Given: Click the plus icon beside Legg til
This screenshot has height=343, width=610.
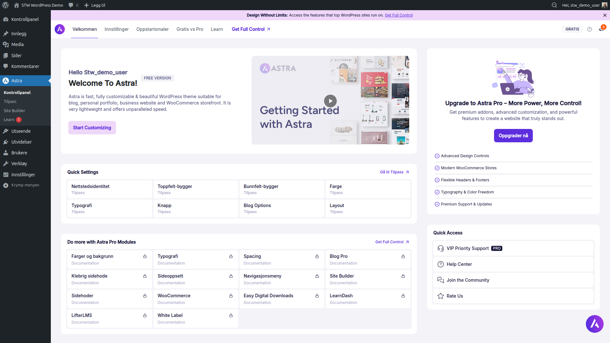Looking at the screenshot, I should pos(86,5).
